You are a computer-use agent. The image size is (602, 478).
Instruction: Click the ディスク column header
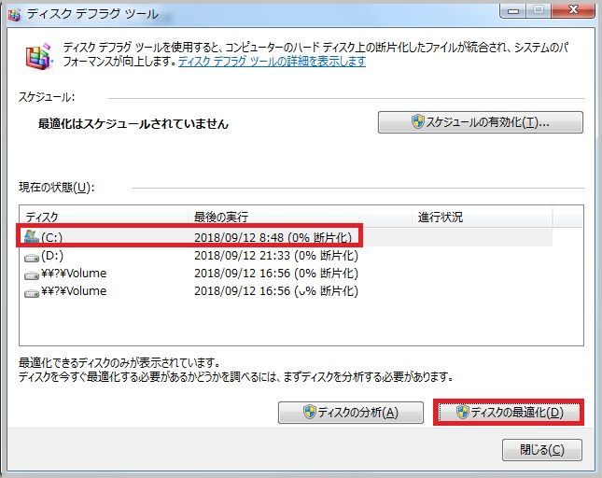(104, 217)
